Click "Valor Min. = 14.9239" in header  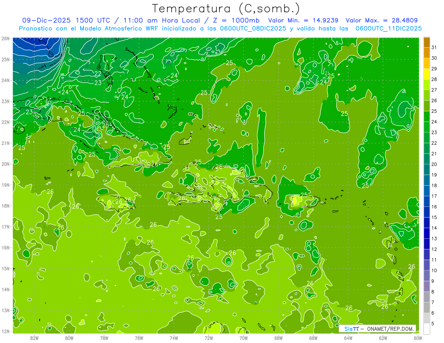coord(303,20)
